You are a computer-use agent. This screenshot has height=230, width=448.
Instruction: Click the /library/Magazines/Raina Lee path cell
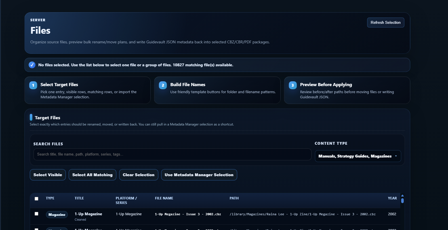coord(302,214)
